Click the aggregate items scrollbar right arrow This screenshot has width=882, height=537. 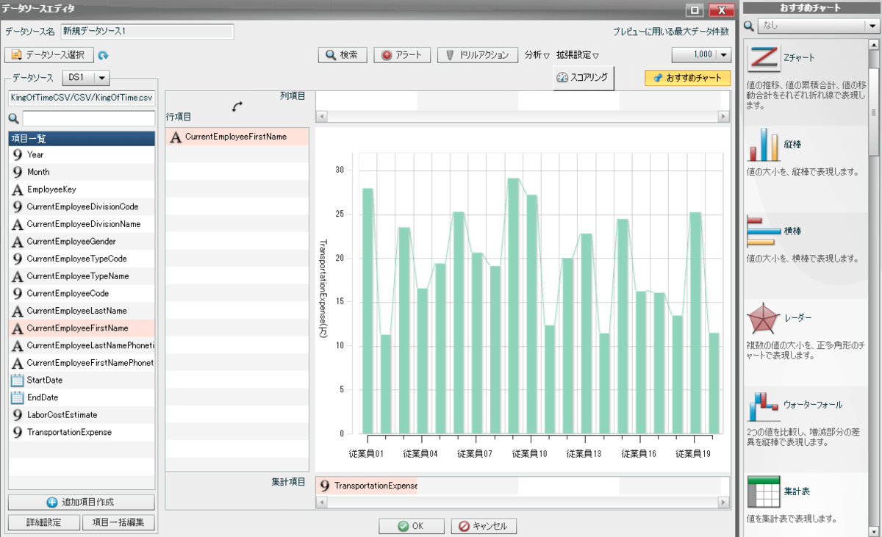tap(723, 502)
